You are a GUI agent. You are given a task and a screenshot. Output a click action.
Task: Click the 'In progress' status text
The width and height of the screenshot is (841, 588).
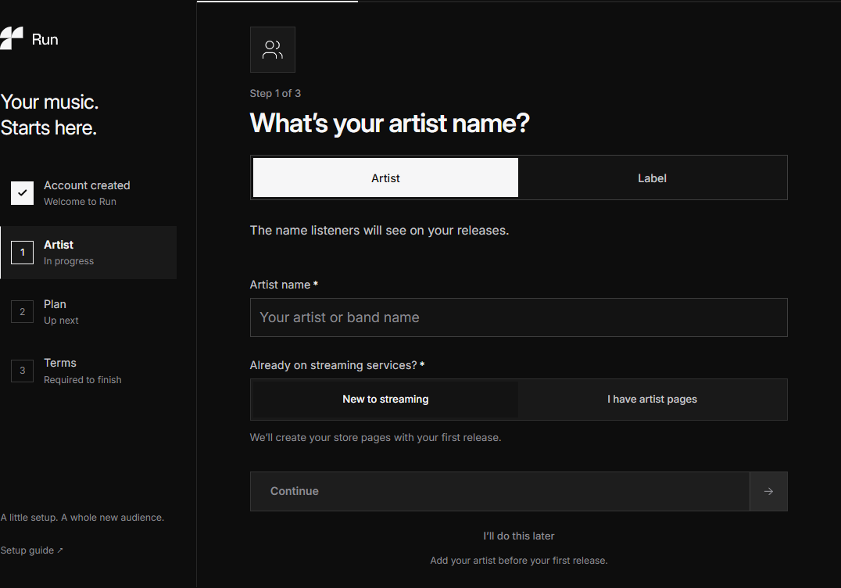click(x=69, y=261)
